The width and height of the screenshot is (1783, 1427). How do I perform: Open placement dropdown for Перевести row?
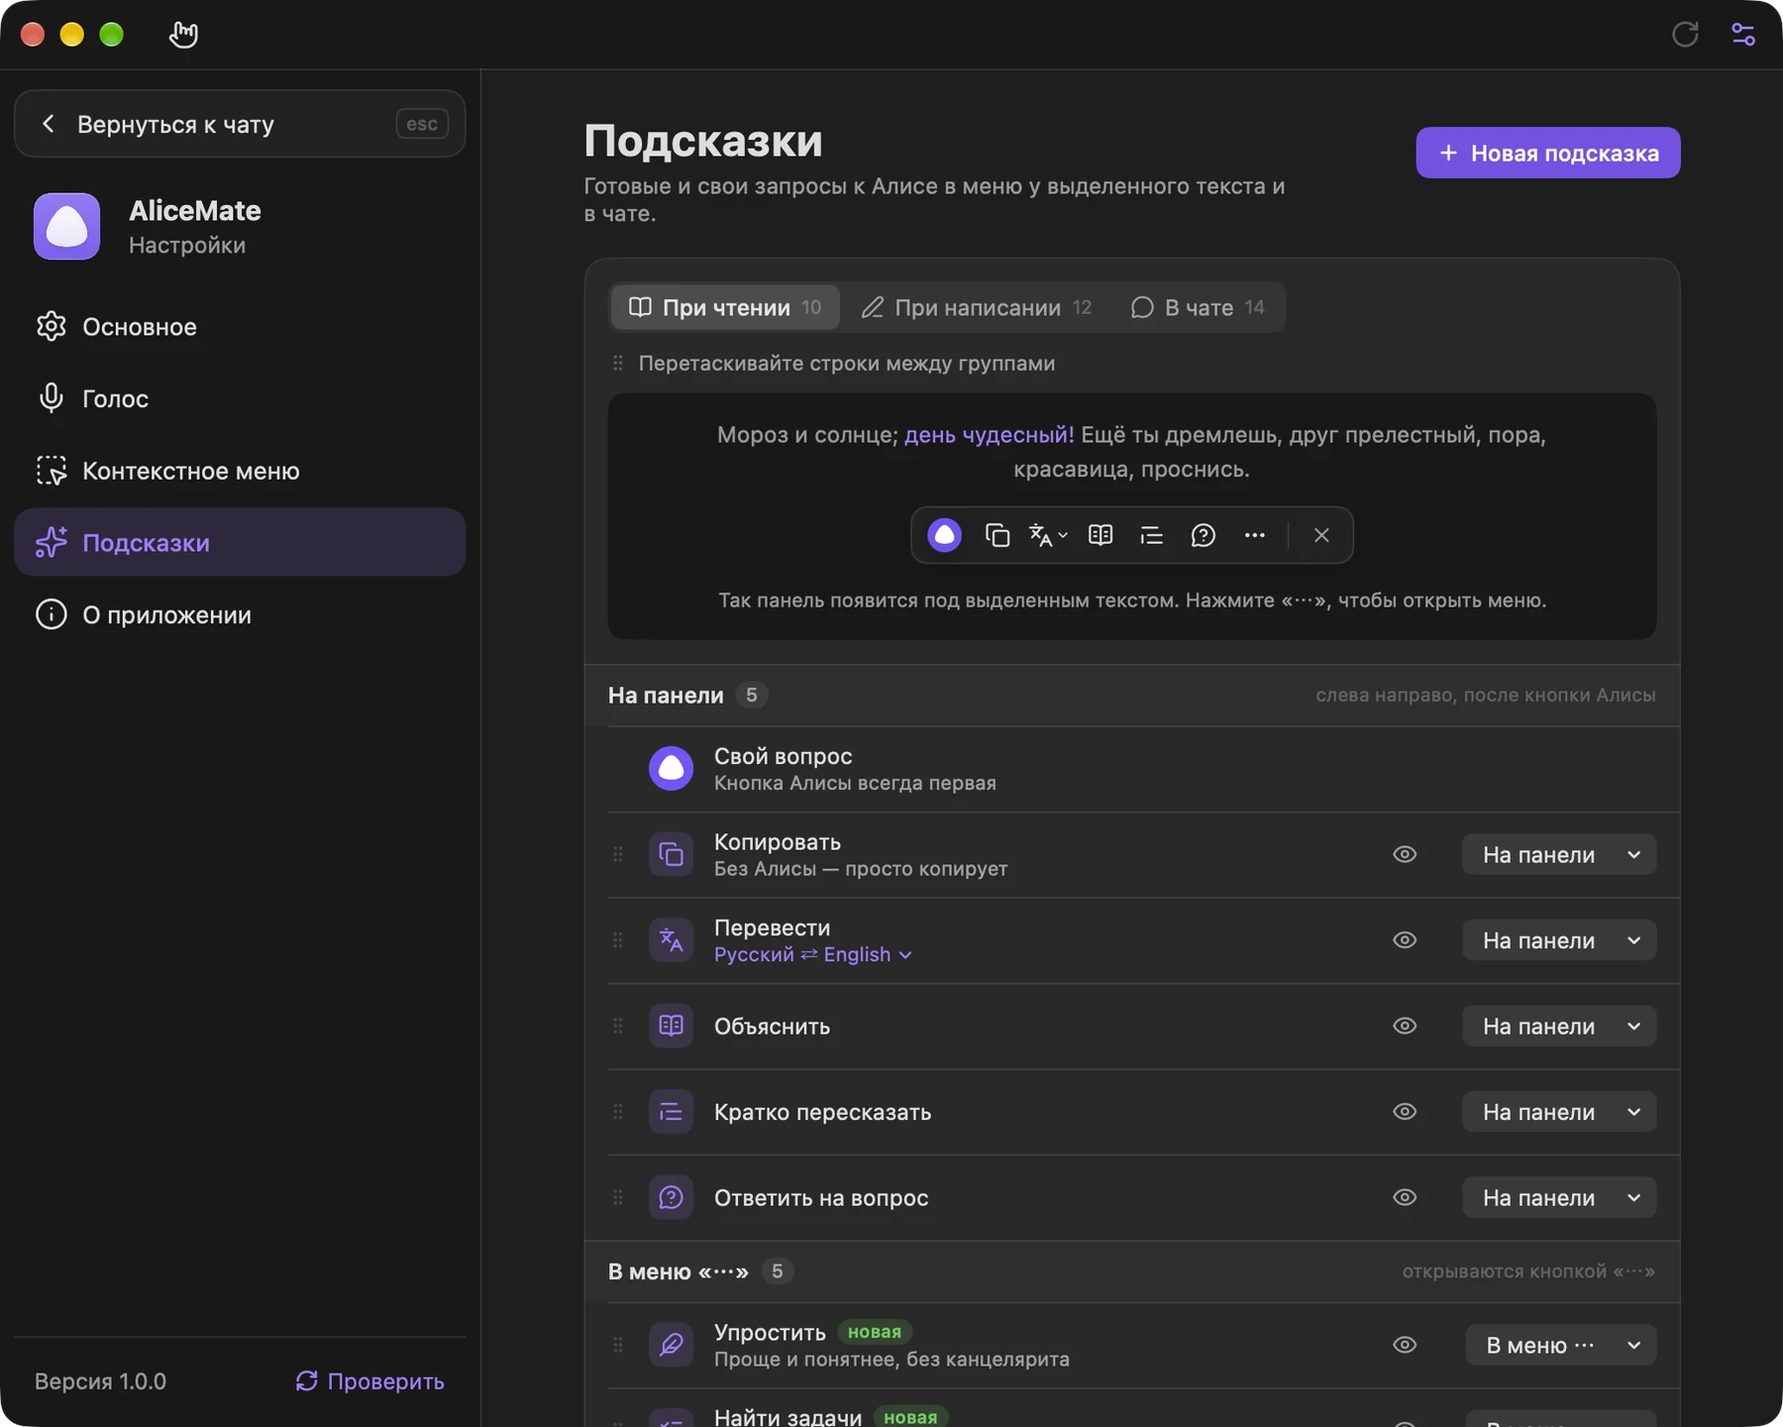pos(1558,940)
